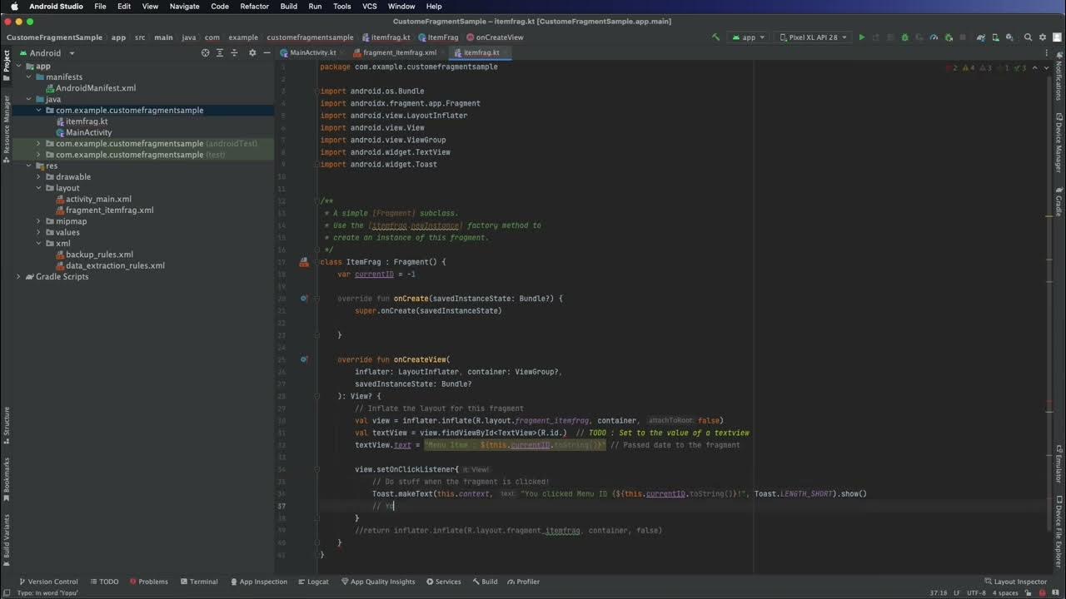This screenshot has height=599, width=1066.
Task: Click the gutter icon beside class ItemFrag
Action: (x=304, y=262)
